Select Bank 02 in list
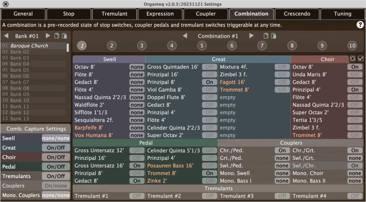Image resolution: width=366 pixels, height=202 pixels. point(33,52)
